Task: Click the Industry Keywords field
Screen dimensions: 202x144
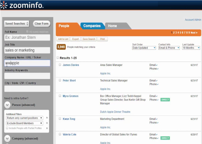Action: [x=27, y=76]
